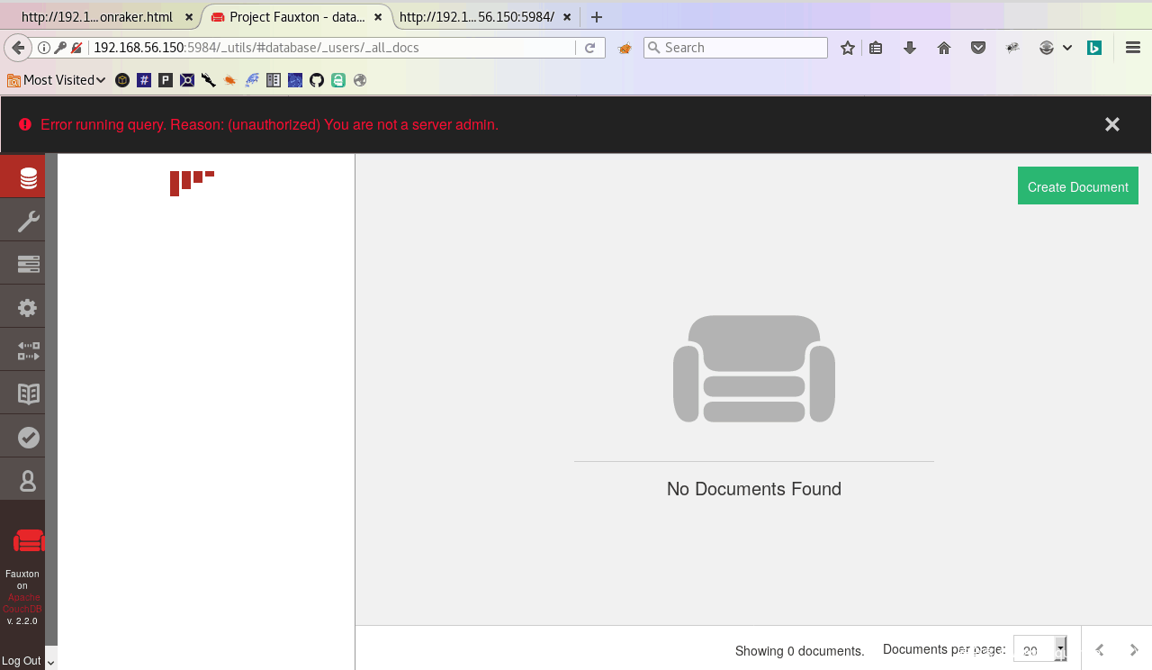Go to previous page of documents

[1099, 649]
